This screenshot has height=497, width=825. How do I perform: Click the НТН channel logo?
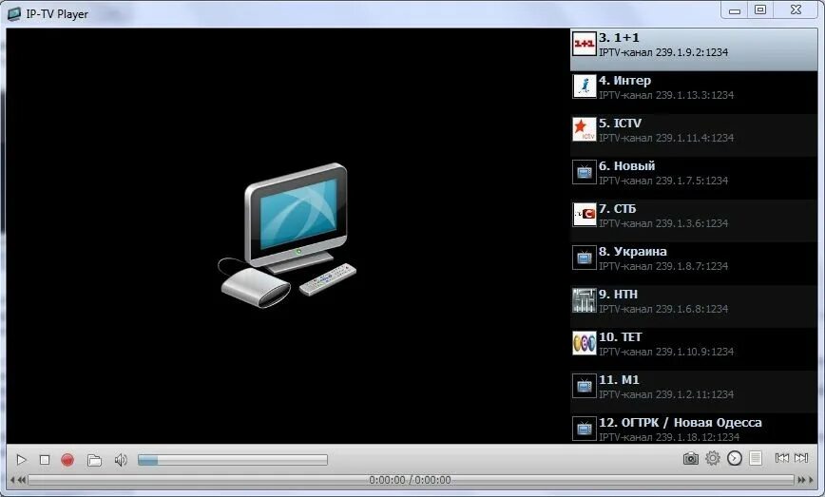pos(584,300)
